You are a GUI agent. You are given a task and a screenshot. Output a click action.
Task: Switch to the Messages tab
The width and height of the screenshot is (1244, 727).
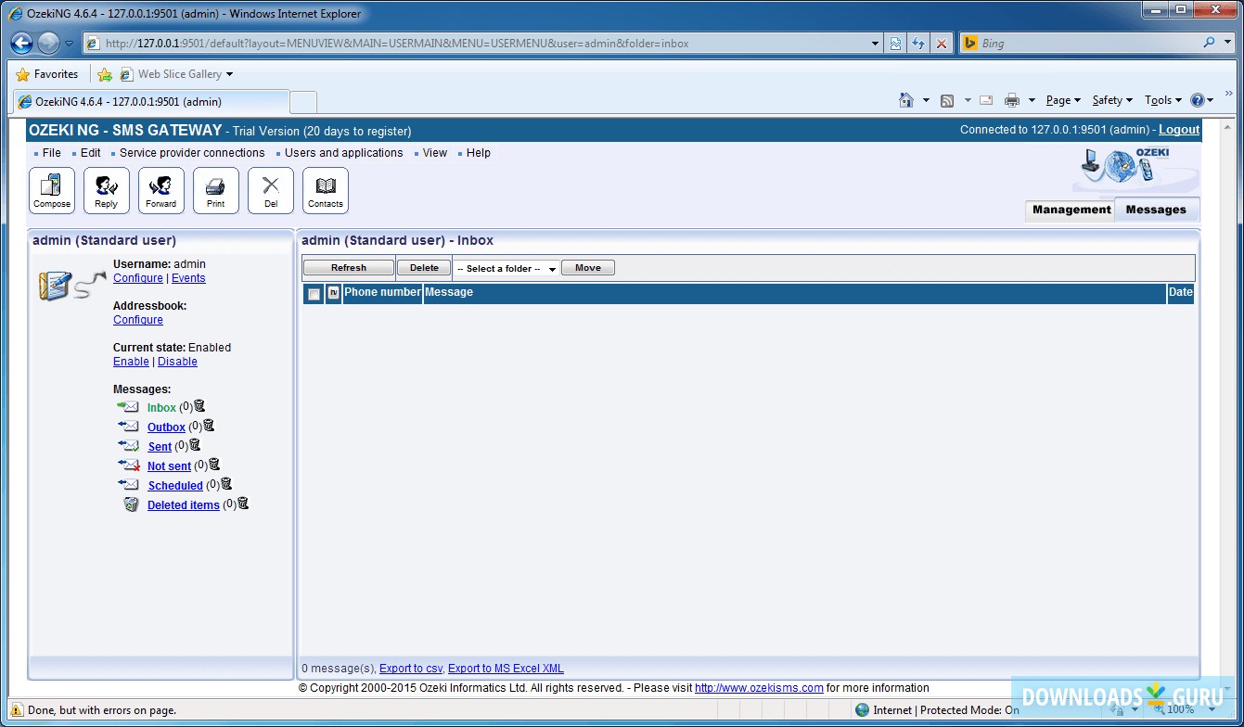(x=1156, y=210)
